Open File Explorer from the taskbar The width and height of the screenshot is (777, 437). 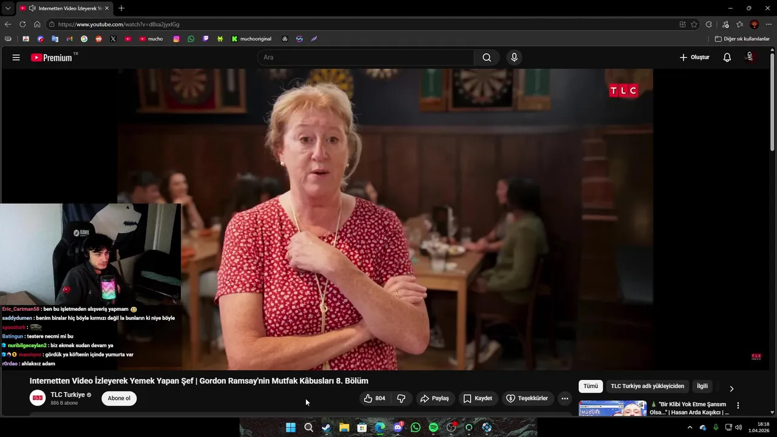344,427
